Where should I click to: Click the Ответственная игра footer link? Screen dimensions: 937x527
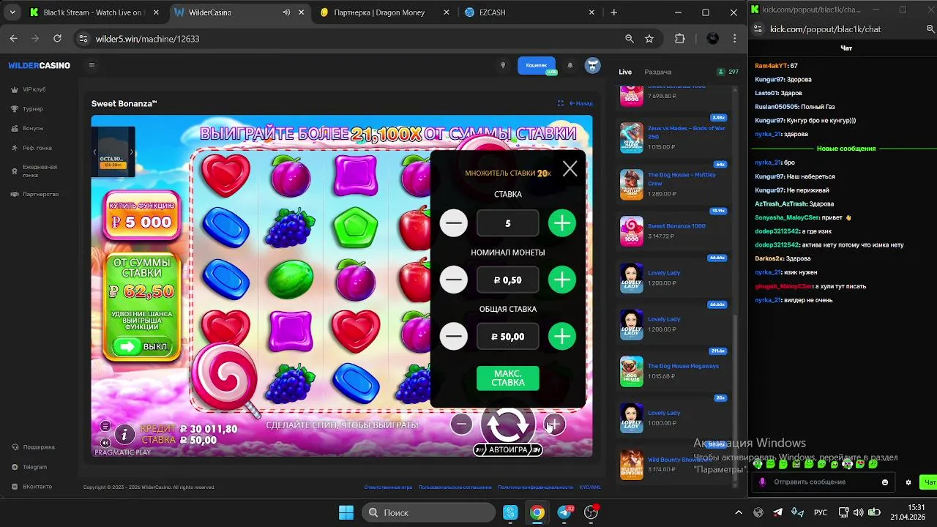388,487
